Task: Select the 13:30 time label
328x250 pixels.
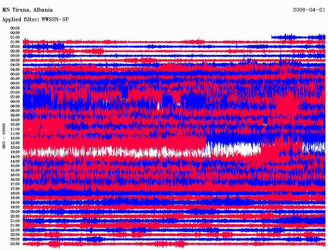Action: 15,152
